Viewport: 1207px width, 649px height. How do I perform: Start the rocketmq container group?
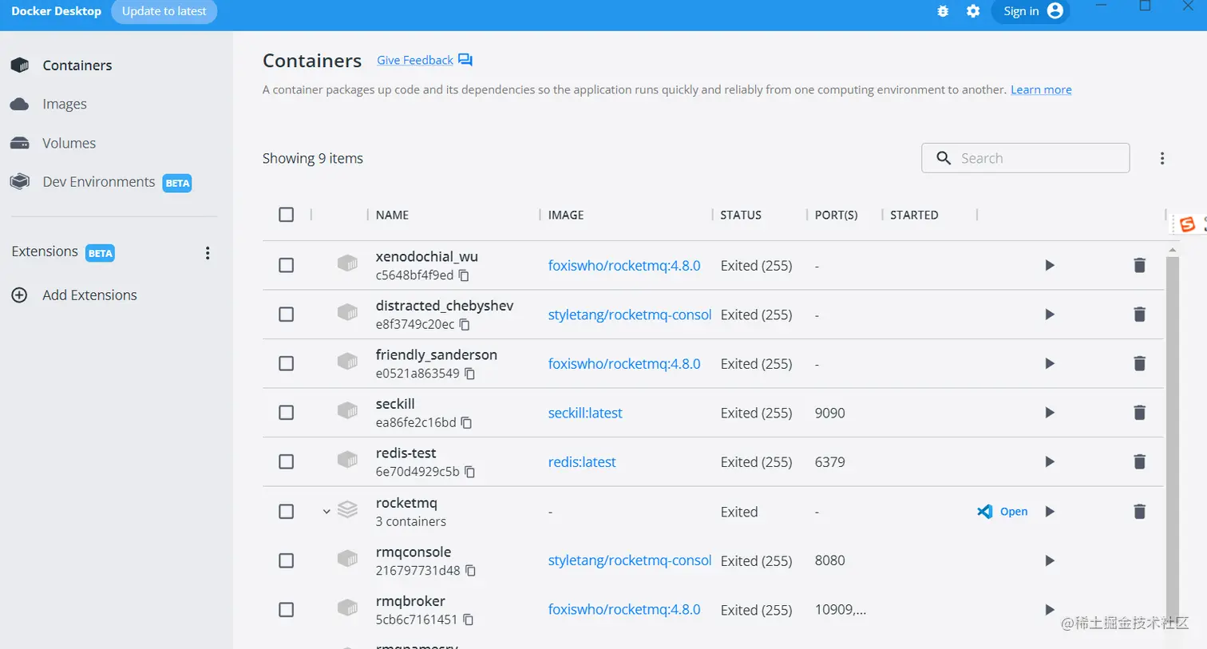click(x=1050, y=512)
